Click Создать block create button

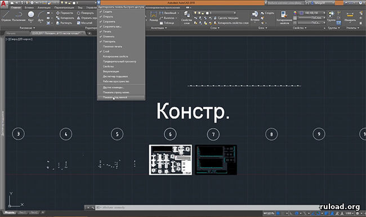[x=267, y=13]
